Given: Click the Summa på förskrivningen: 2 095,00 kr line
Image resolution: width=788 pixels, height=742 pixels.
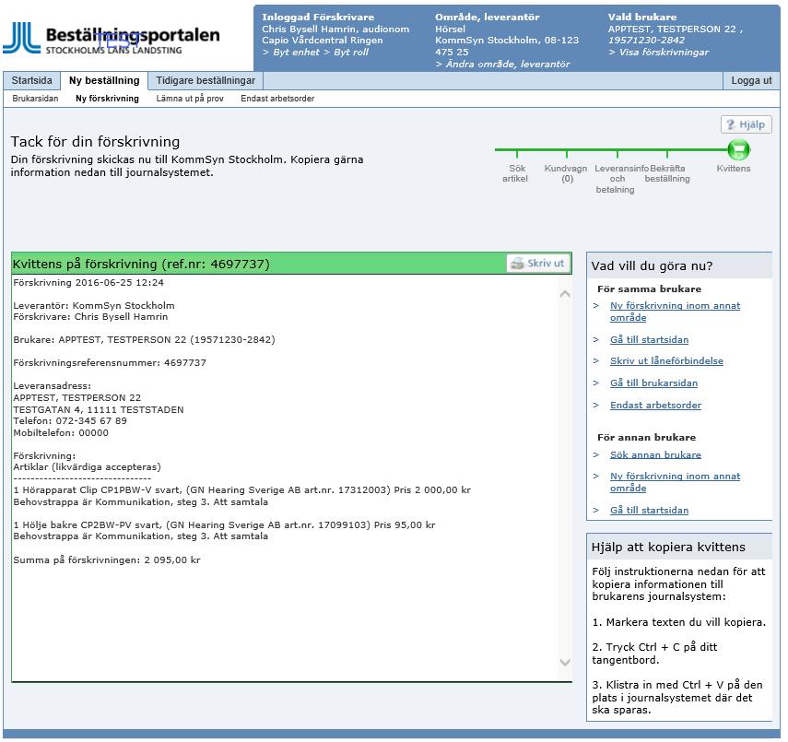Looking at the screenshot, I should pyautogui.click(x=107, y=559).
